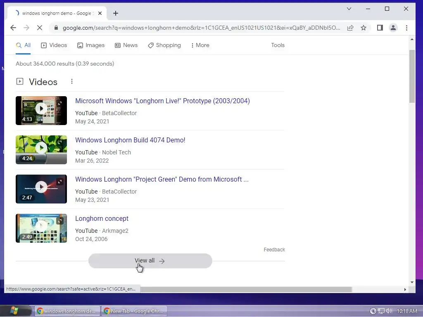The height and width of the screenshot is (317, 423).
Task: Open the Longhorn Live! Prototype video link
Action: pos(162,101)
